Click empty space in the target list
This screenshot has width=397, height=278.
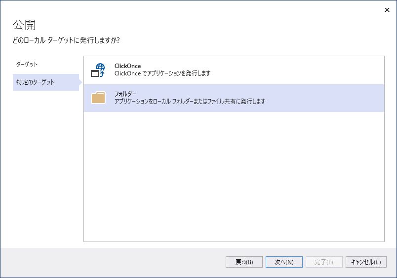point(234,177)
